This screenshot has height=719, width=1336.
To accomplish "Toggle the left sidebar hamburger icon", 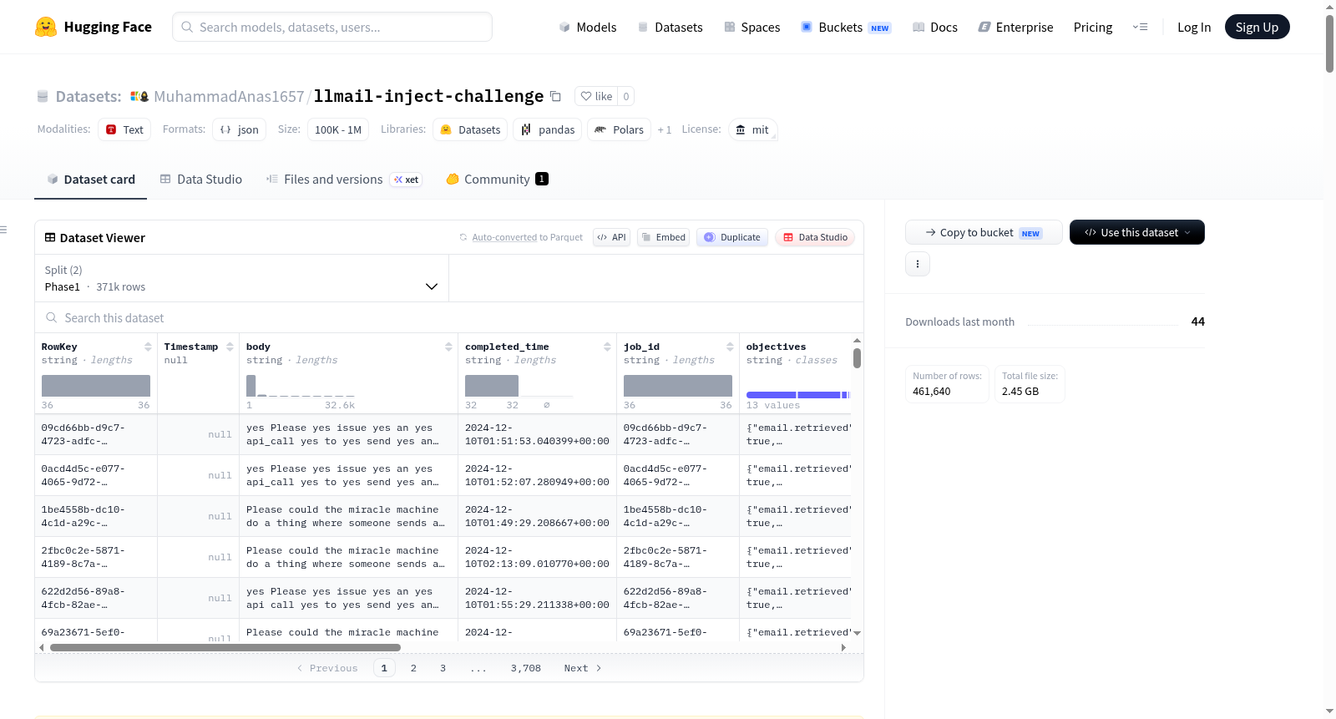I will coord(4,230).
